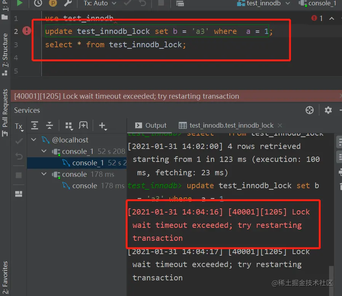
Task: Open the execution plan P icon
Action: click(x=53, y=3)
